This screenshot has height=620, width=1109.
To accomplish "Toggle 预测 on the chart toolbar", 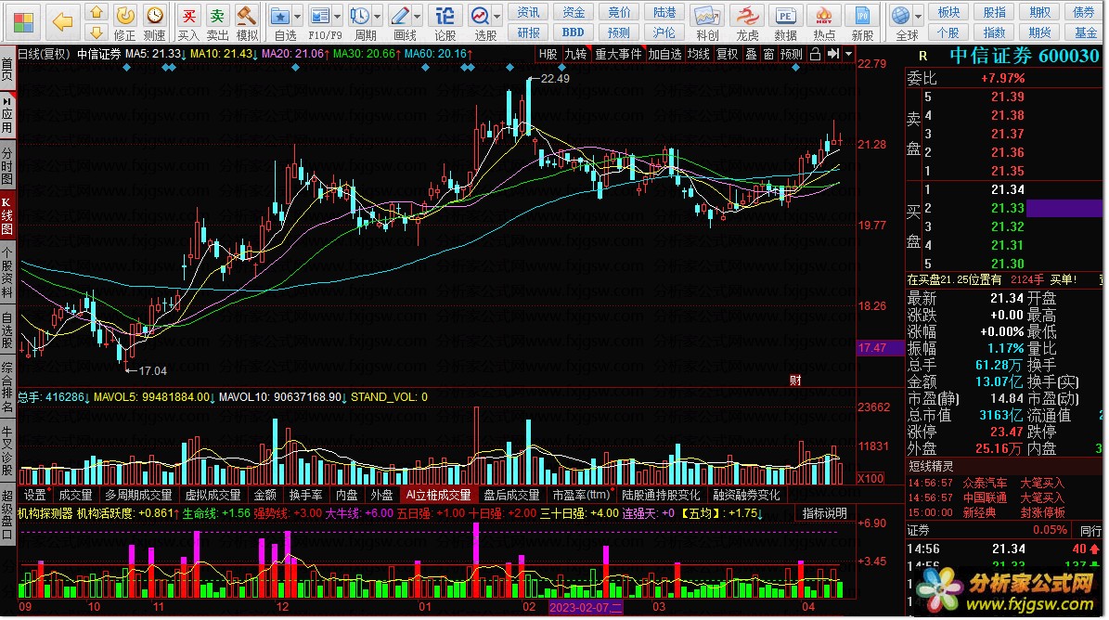I will point(792,55).
